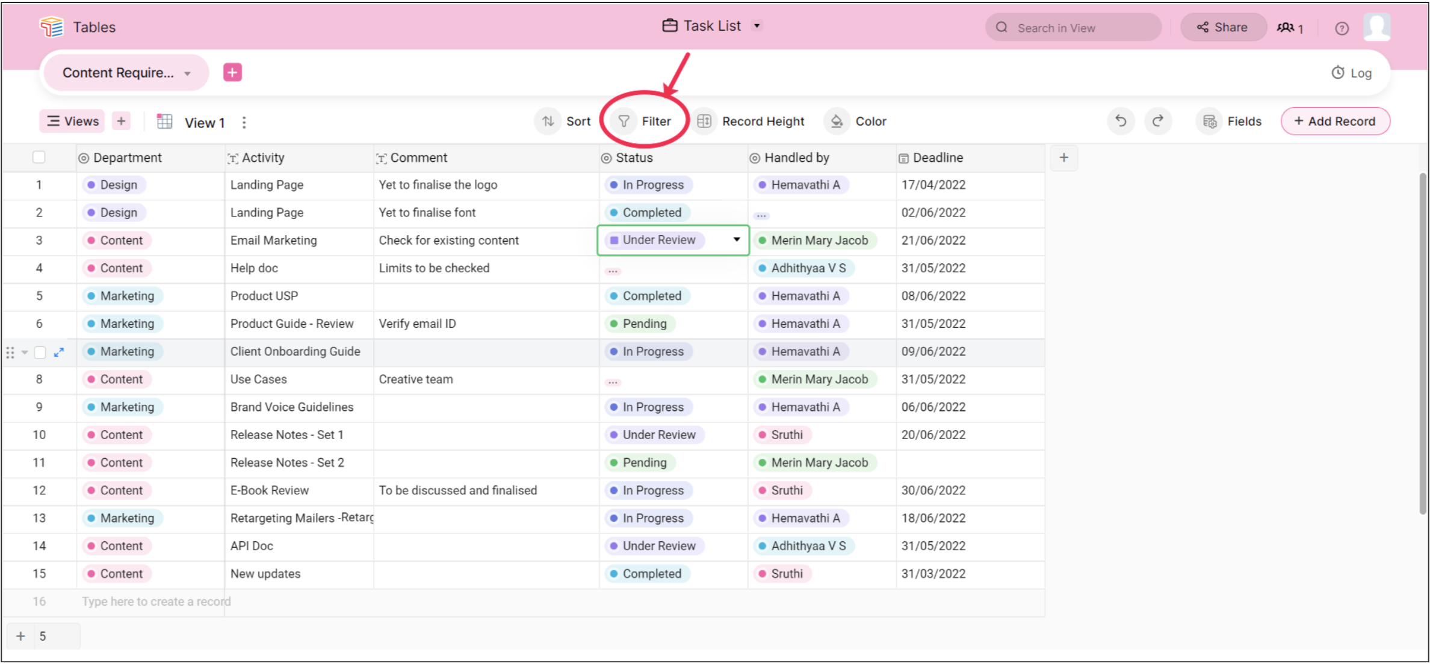Screen dimensions: 1430x664
Task: Open the Filter funnel icon
Action: [x=624, y=121]
